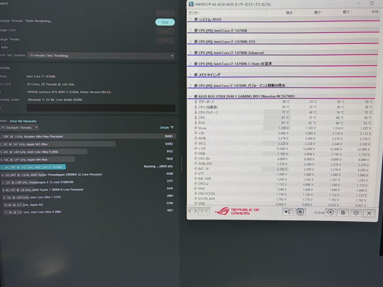Select the CPU L2 sensor row
This screenshot has width=383, height=287.
(282, 184)
